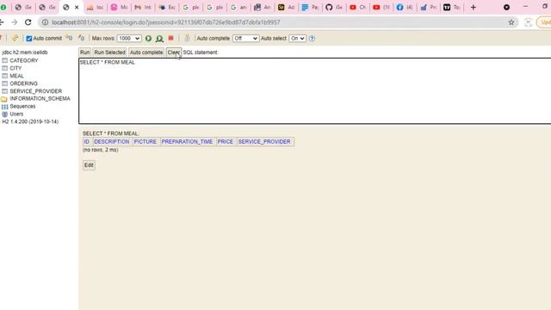Click the Run Selected button
Image resolution: width=551 pixels, height=310 pixels.
click(109, 53)
